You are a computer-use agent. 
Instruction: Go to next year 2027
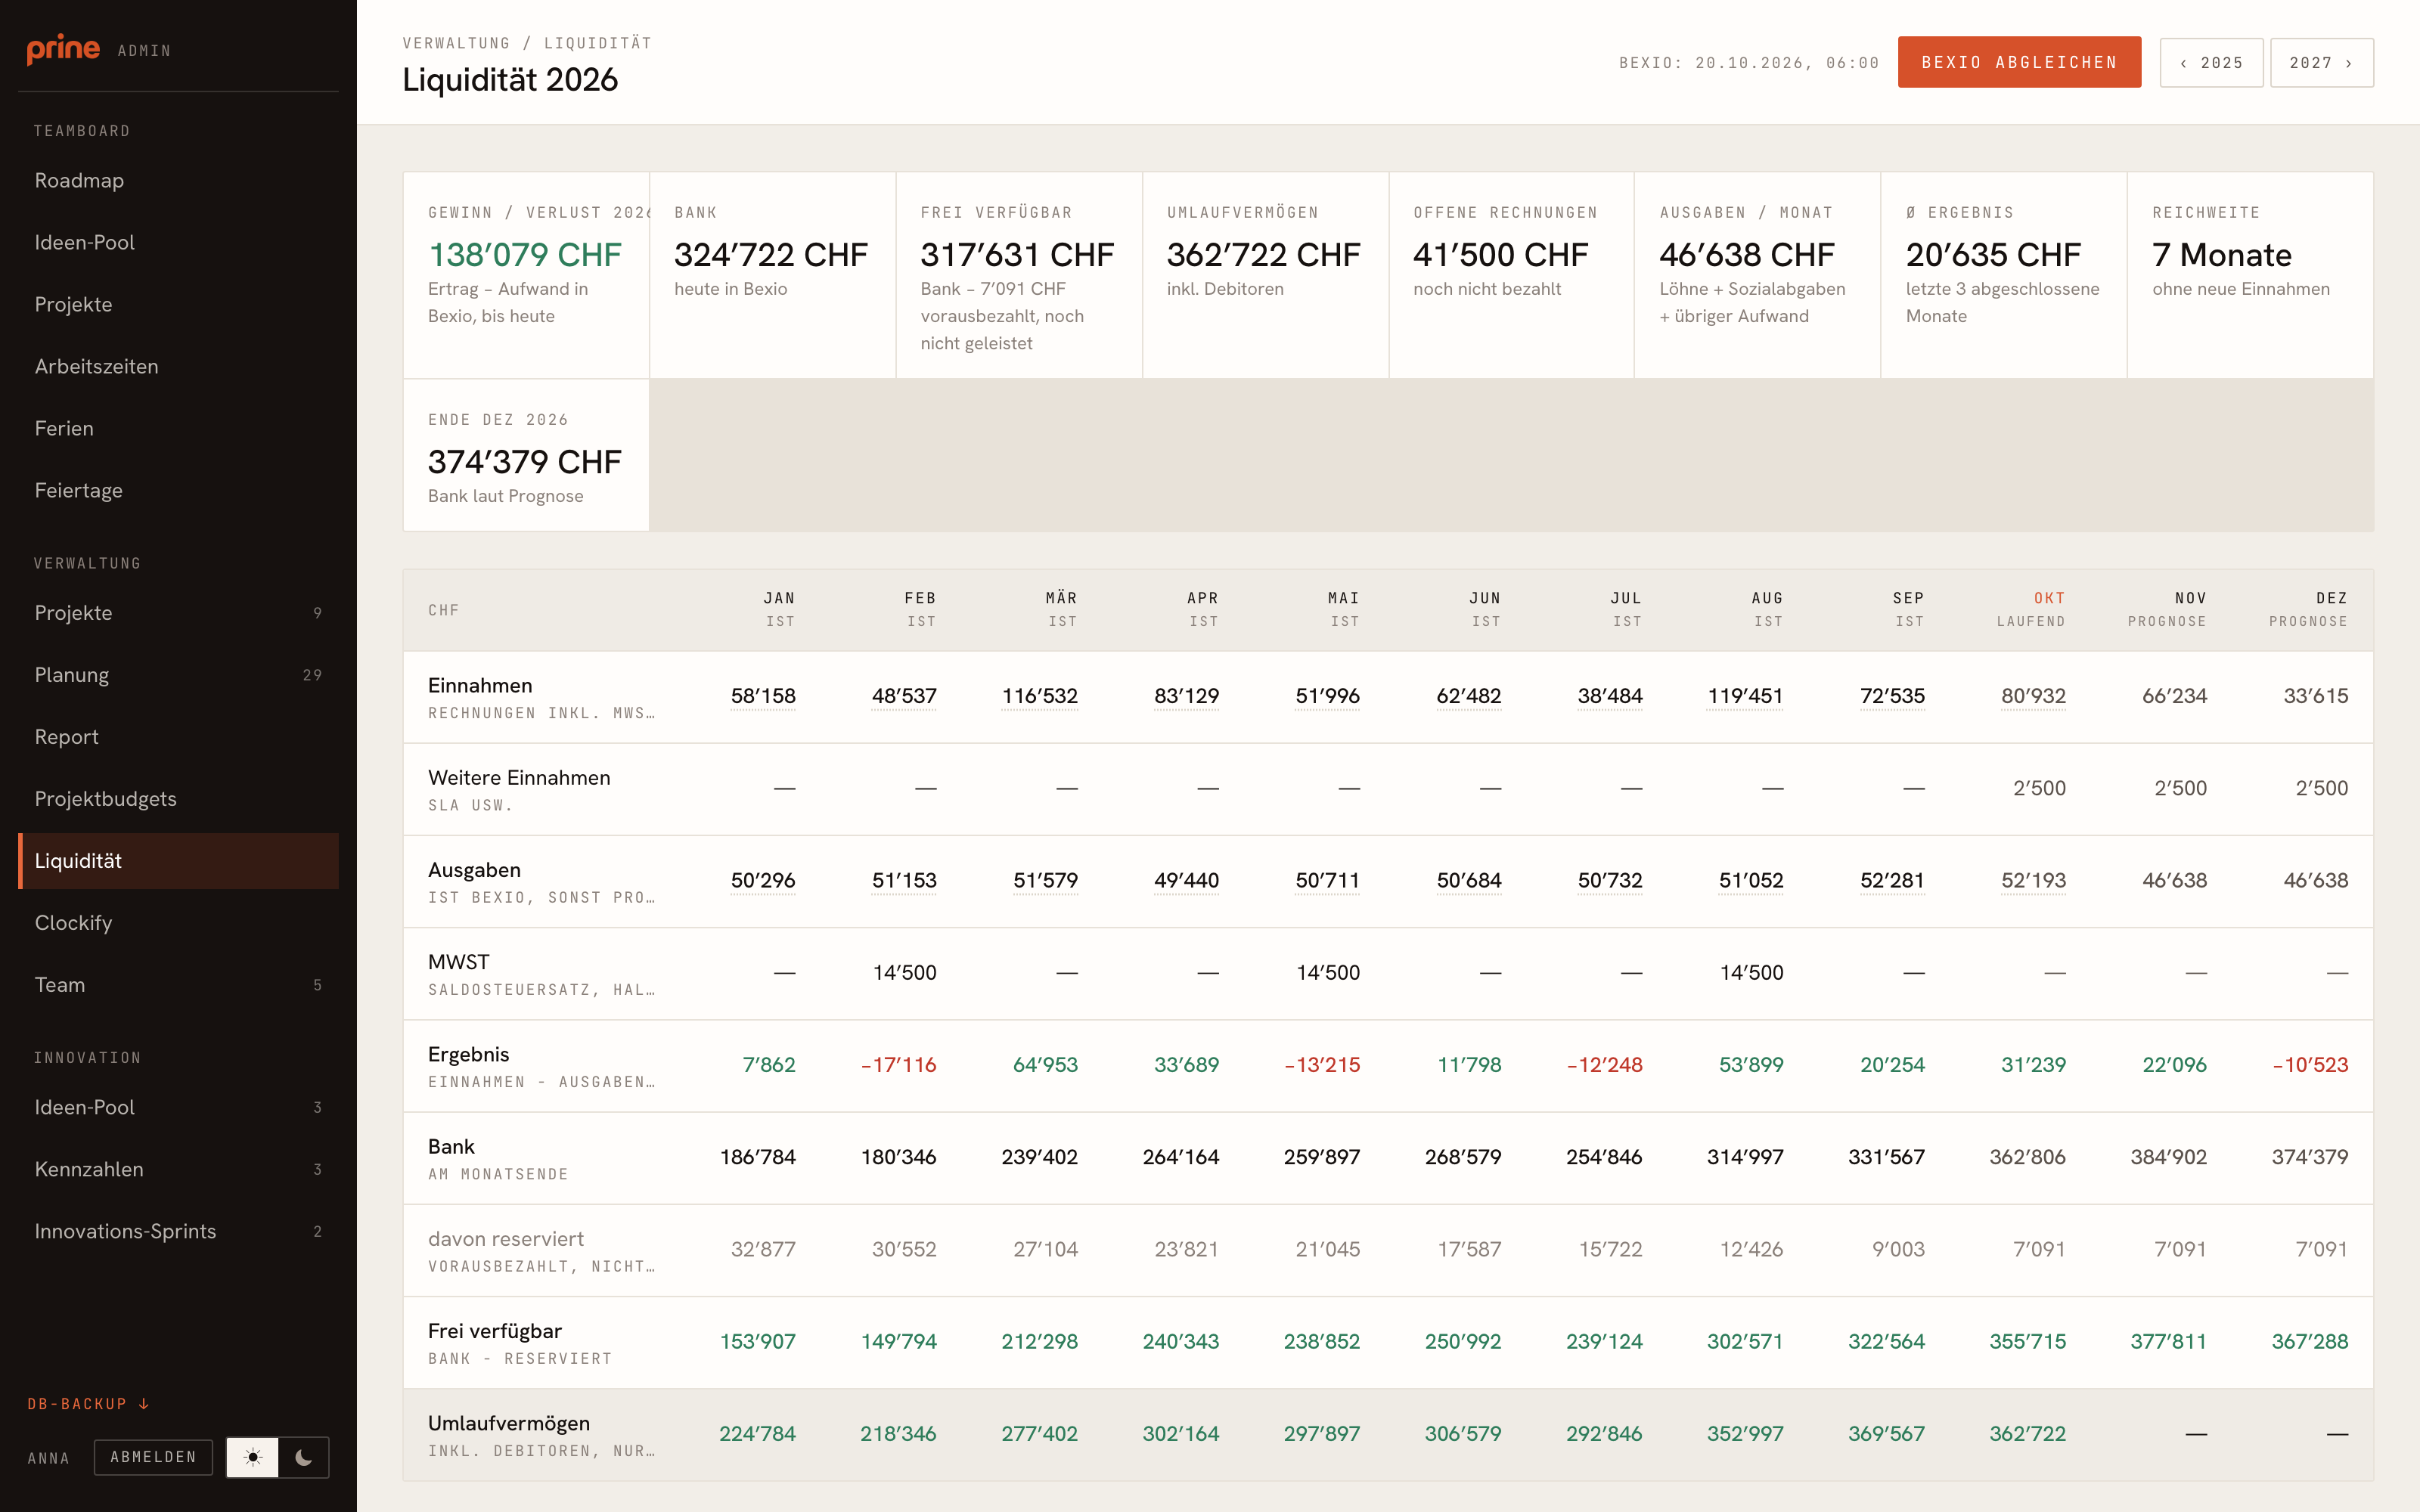pyautogui.click(x=2321, y=62)
